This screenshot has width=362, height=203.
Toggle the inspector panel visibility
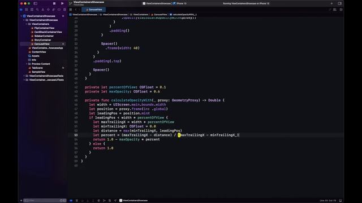click(x=339, y=3)
